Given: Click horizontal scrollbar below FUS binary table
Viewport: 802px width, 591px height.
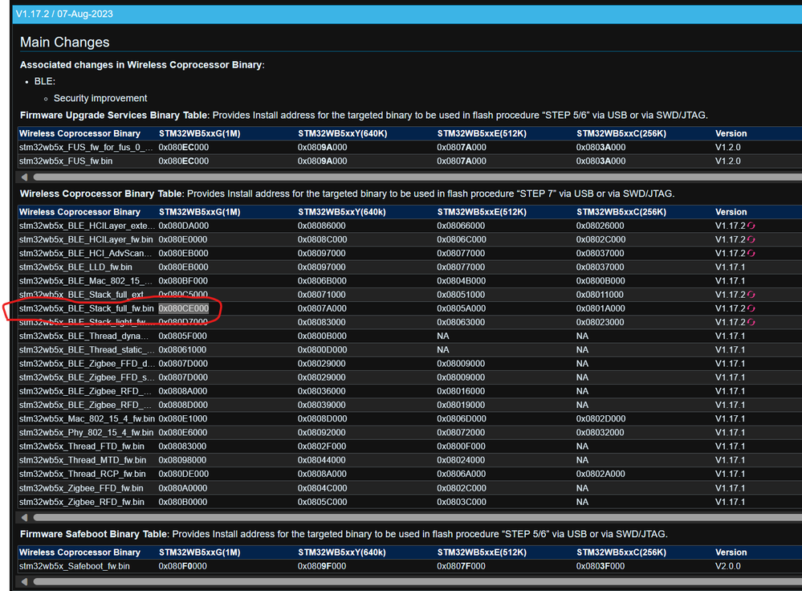Looking at the screenshot, I should coord(417,177).
